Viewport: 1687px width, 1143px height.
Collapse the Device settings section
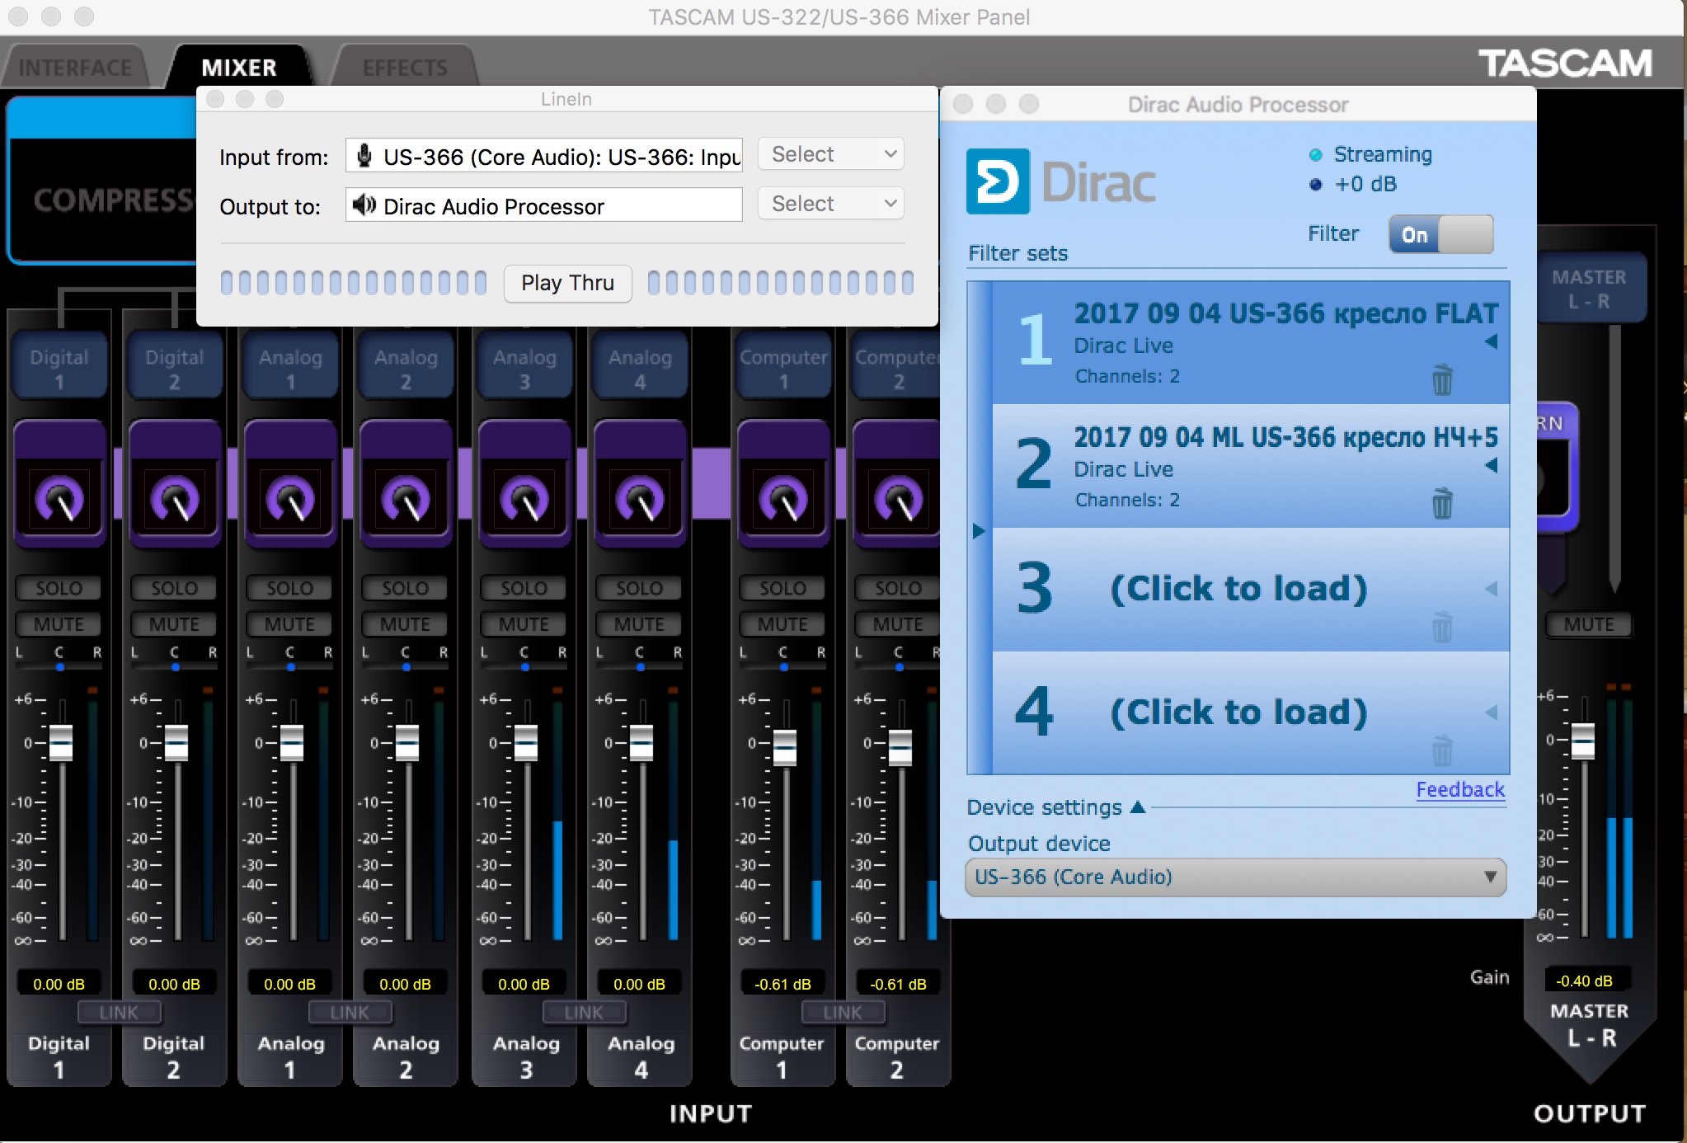tap(1138, 807)
